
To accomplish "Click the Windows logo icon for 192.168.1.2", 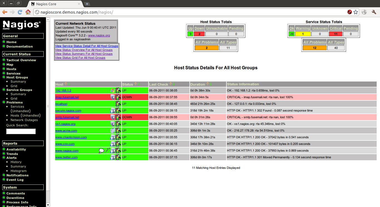I will pyautogui.click(x=113, y=90).
